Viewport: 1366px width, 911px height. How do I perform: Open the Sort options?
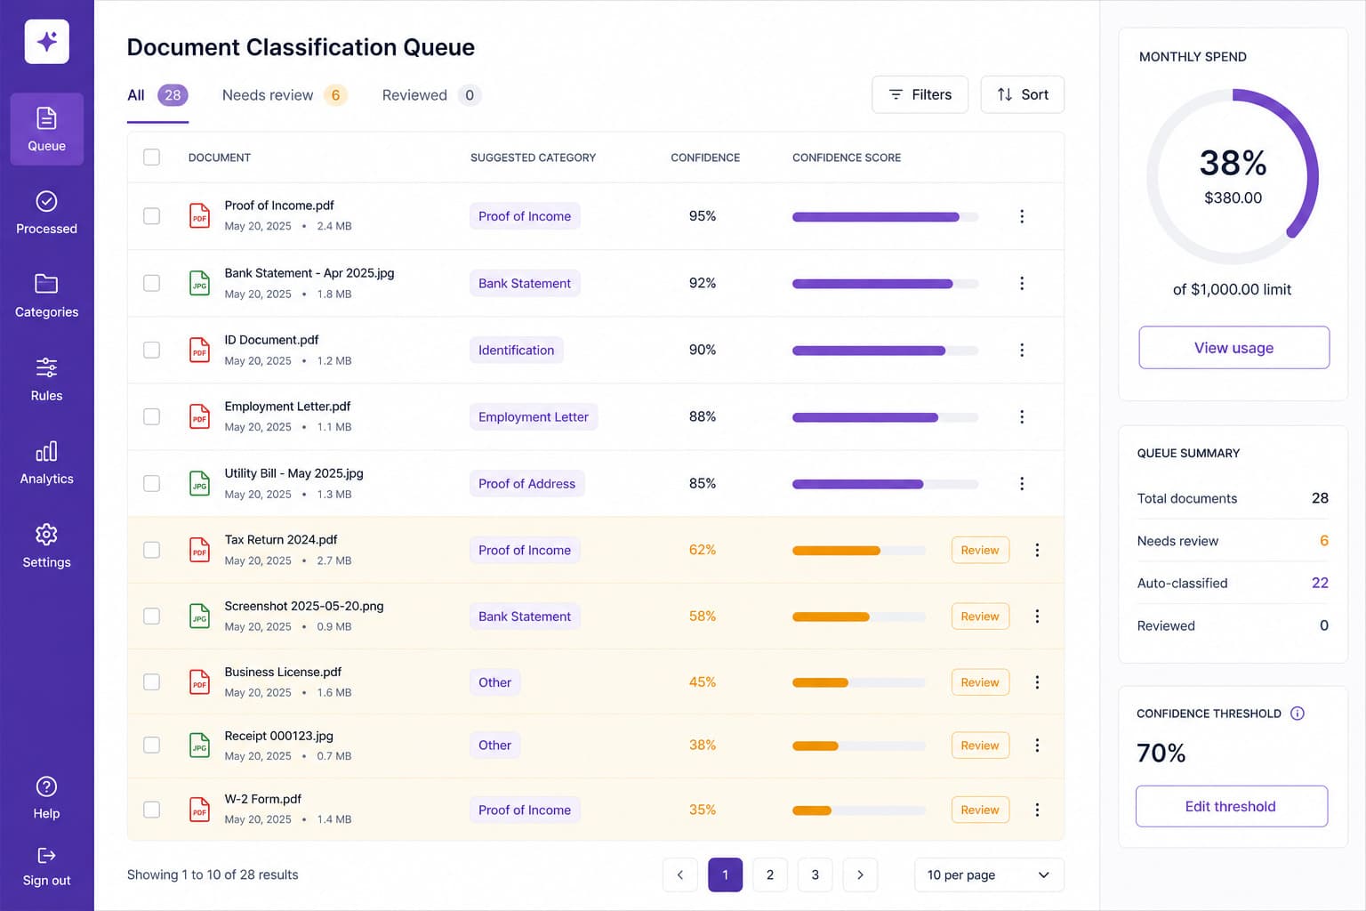pyautogui.click(x=1023, y=94)
